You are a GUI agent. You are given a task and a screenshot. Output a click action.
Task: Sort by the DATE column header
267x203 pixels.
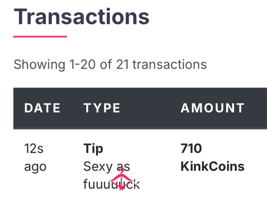point(42,108)
